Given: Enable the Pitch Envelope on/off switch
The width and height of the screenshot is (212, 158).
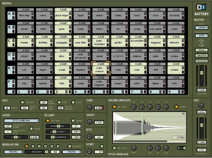Looking at the screenshot, I should [x=114, y=148].
